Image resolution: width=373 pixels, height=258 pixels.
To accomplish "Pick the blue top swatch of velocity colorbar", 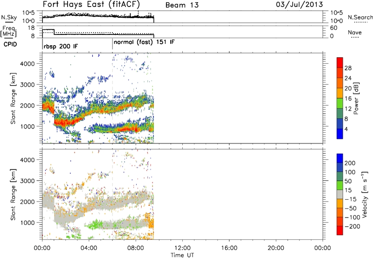I will coord(340,158).
